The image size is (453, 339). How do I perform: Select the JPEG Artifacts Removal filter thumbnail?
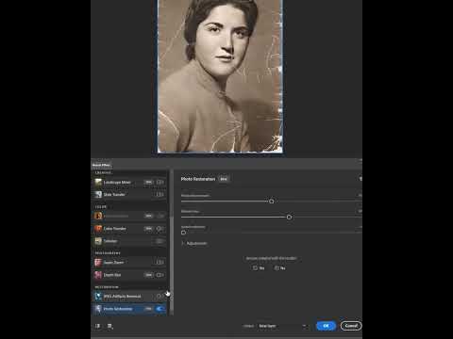tap(98, 297)
